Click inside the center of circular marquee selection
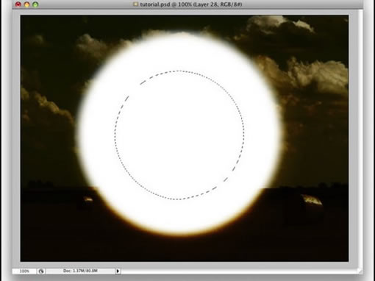 tap(179, 135)
